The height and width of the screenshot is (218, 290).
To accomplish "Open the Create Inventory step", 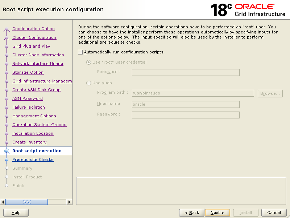I will click(x=29, y=142).
